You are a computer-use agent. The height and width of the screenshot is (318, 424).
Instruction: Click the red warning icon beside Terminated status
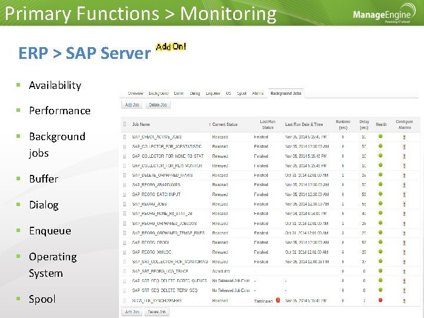tap(278, 300)
